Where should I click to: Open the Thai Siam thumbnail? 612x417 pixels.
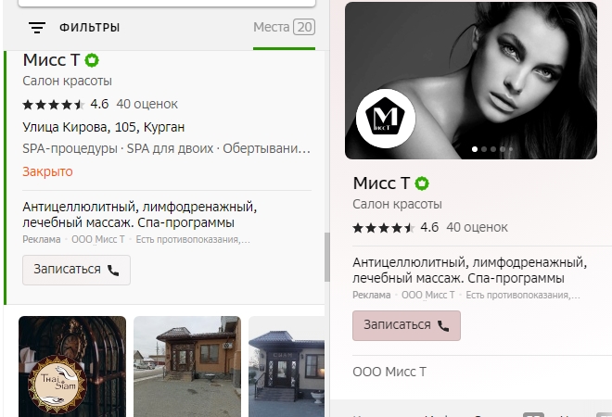(x=72, y=366)
